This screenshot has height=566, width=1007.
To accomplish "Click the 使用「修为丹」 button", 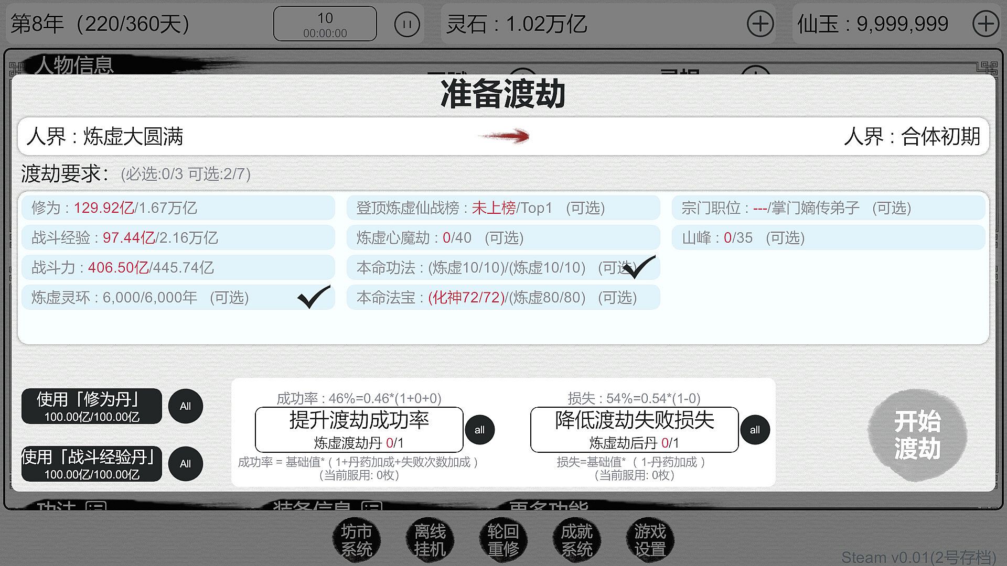I will click(x=92, y=406).
